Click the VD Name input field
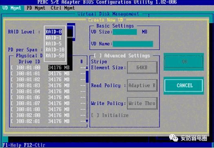The image size is (214, 148). 133,44
